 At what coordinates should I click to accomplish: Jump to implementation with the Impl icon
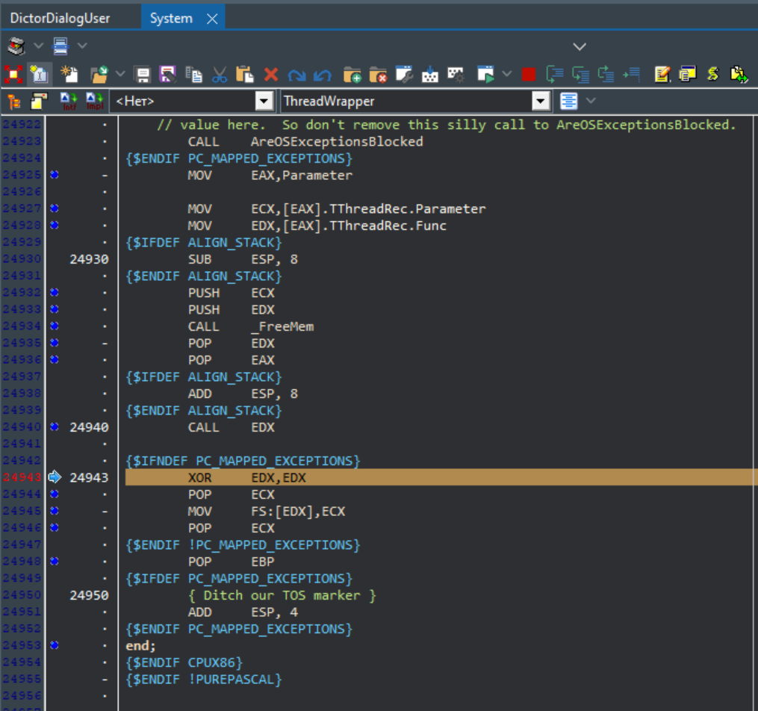point(95,102)
